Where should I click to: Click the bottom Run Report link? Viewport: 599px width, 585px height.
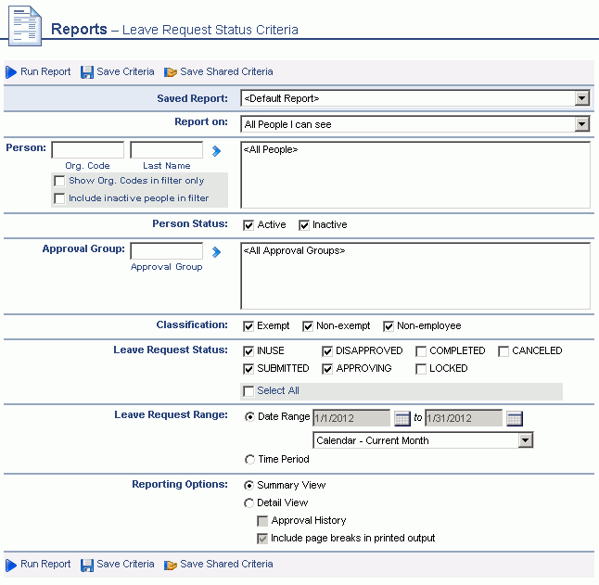45,564
